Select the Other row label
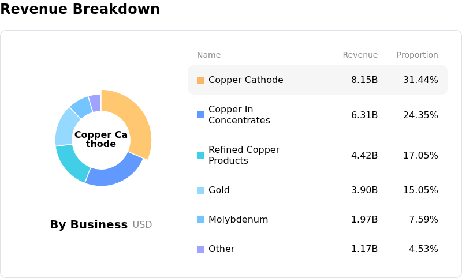462x278 pixels. click(221, 249)
